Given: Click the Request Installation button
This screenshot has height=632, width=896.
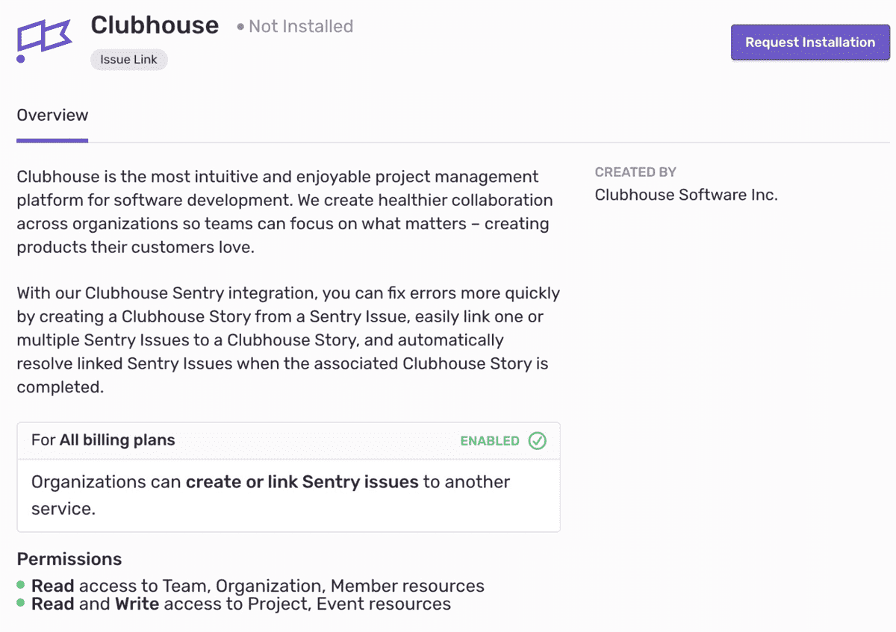Looking at the screenshot, I should pos(810,43).
